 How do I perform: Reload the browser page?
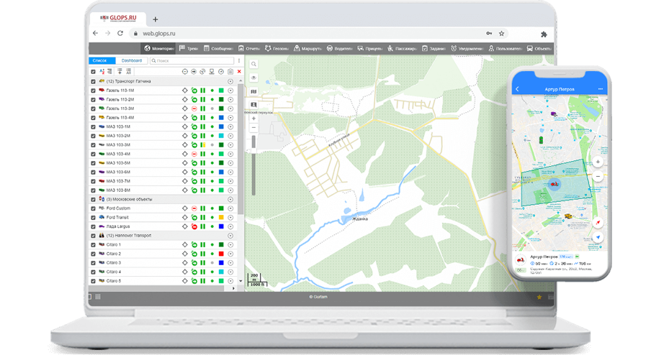(120, 33)
